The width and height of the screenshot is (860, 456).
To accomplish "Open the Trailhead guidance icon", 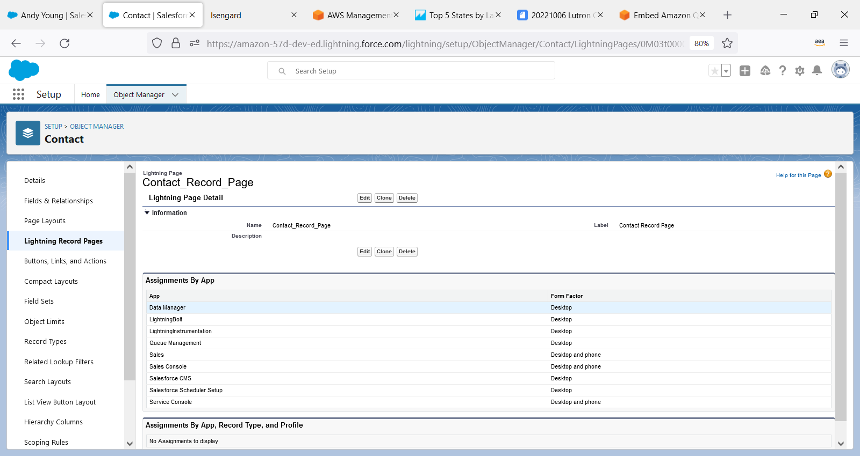I will click(765, 71).
